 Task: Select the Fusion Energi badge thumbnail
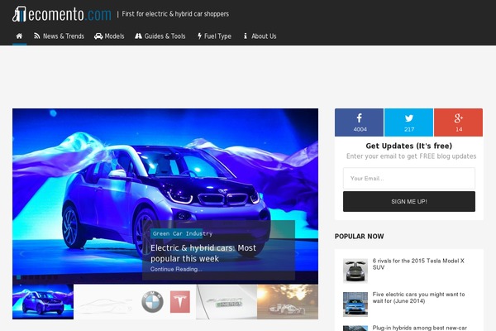tap(227, 301)
